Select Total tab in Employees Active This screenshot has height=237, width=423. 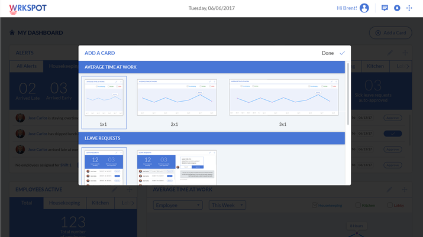click(x=27, y=203)
